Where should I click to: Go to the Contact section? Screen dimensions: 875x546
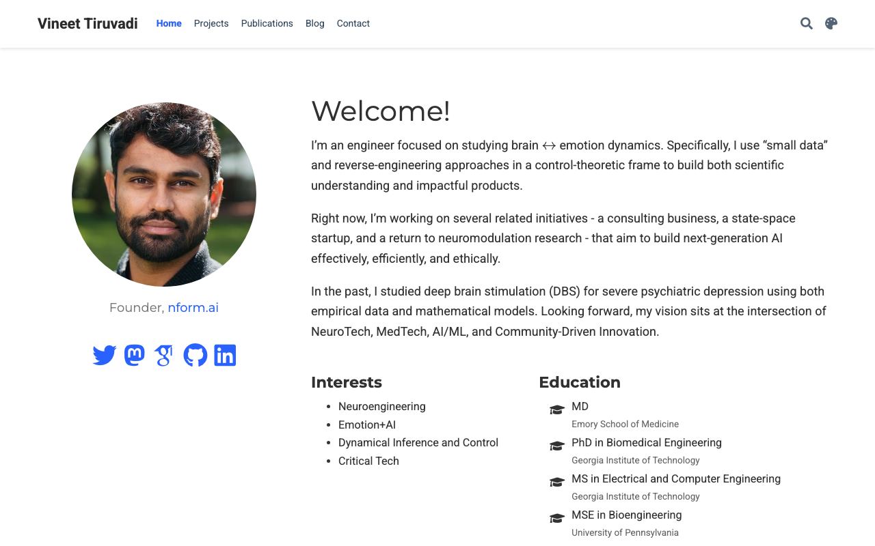tap(353, 23)
